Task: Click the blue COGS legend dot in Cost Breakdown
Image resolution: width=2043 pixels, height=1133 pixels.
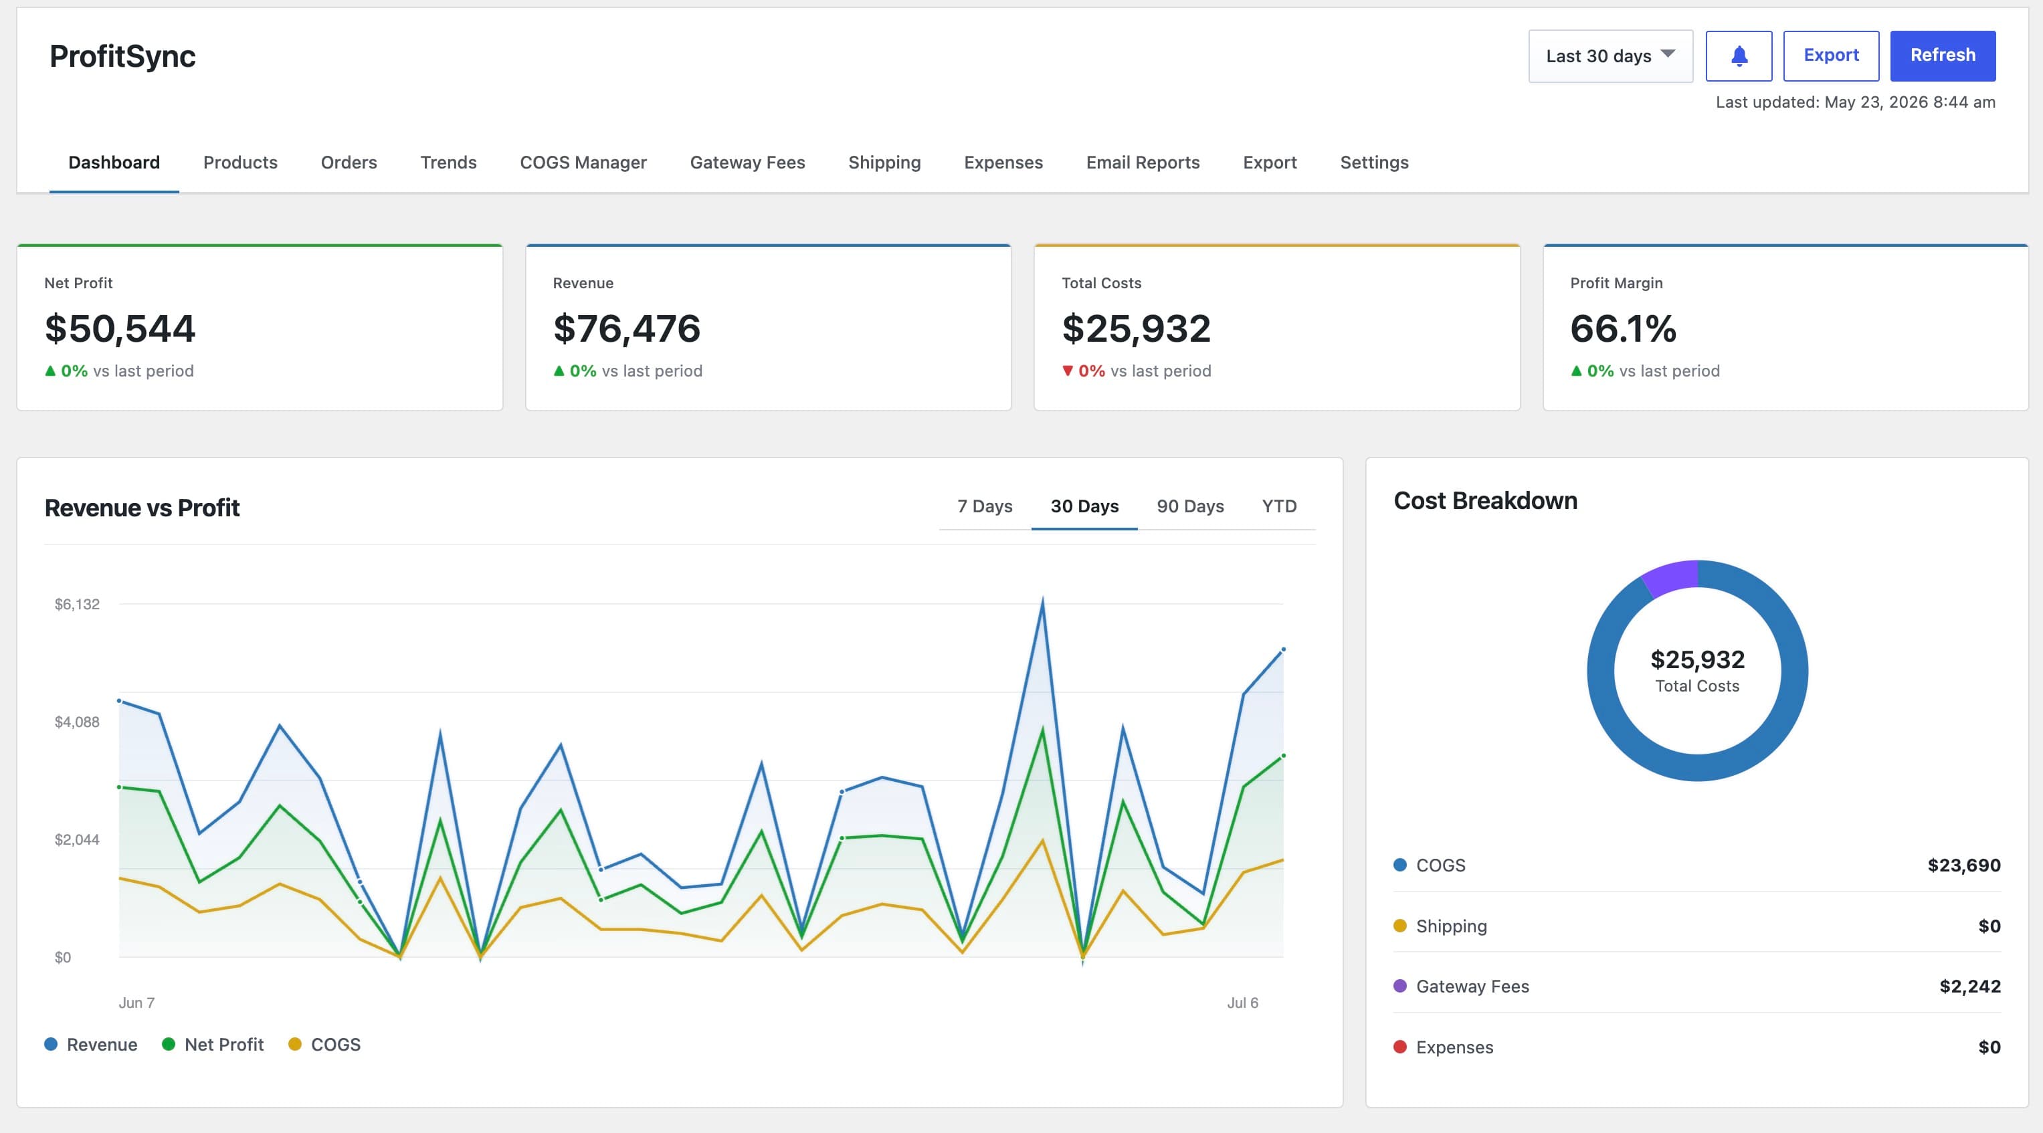Action: pos(1400,865)
